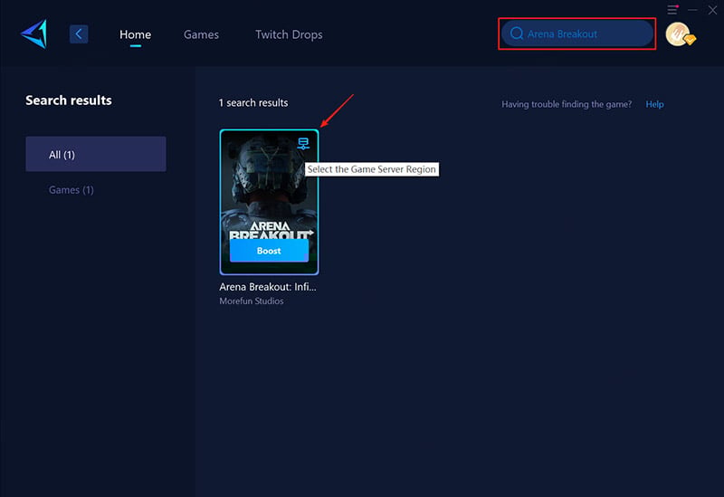Viewport: 724px width, 497px height.
Task: Click the GearUP logo icon
Action: (34, 33)
